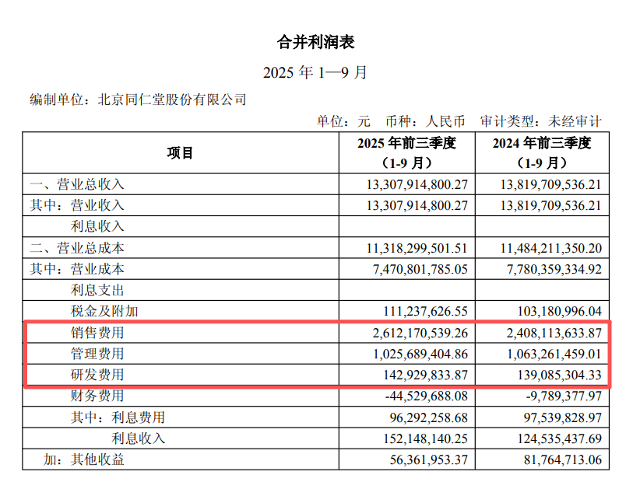
Task: Select the 项目 column header
Action: (180, 153)
